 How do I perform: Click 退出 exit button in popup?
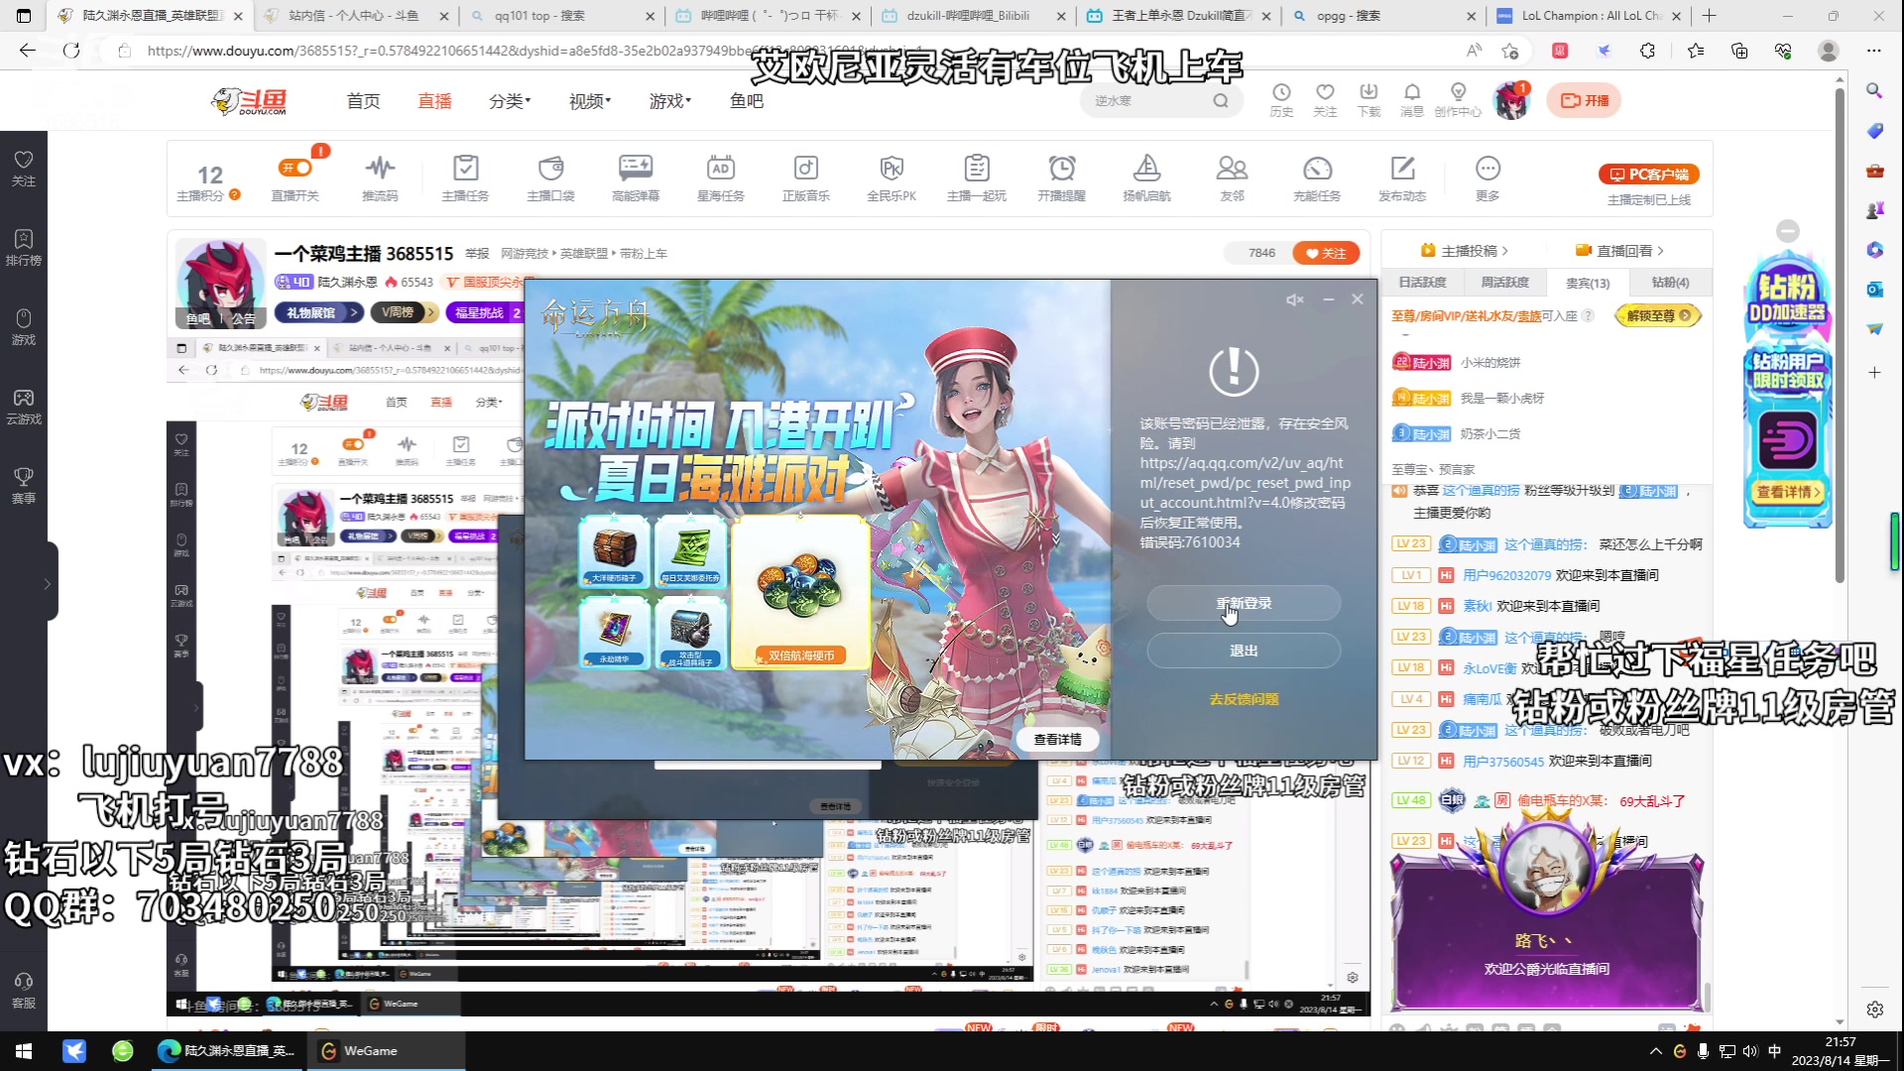(1244, 651)
